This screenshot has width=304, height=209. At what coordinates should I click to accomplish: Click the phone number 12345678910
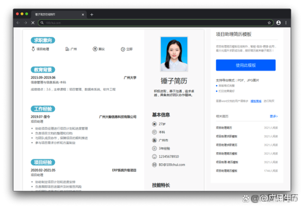pos(169,156)
